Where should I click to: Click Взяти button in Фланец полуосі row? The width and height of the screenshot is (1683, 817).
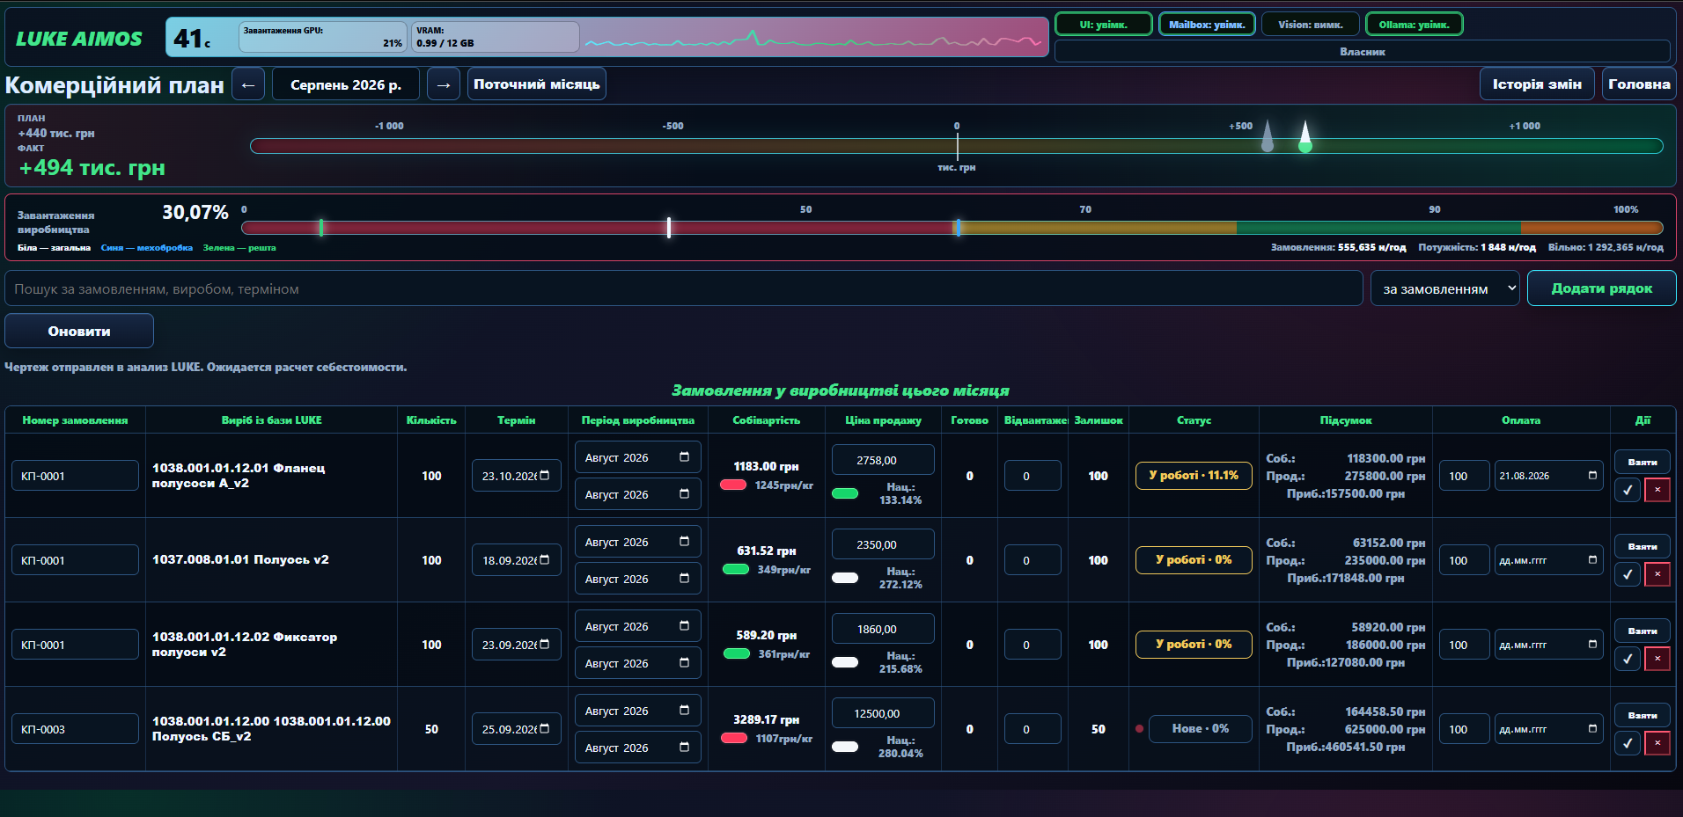[x=1643, y=462]
